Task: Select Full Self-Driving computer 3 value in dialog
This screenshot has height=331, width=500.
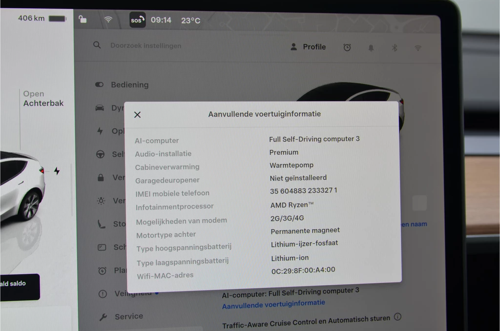Action: click(x=314, y=139)
